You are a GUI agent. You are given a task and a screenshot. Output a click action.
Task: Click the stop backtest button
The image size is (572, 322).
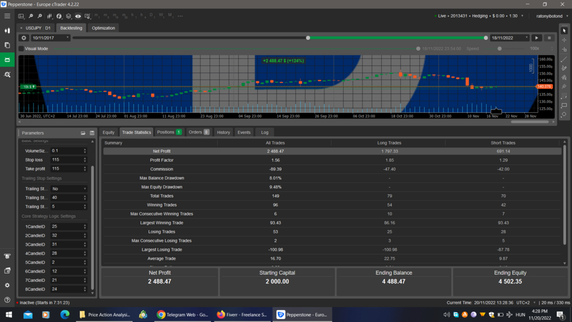pyautogui.click(x=549, y=38)
